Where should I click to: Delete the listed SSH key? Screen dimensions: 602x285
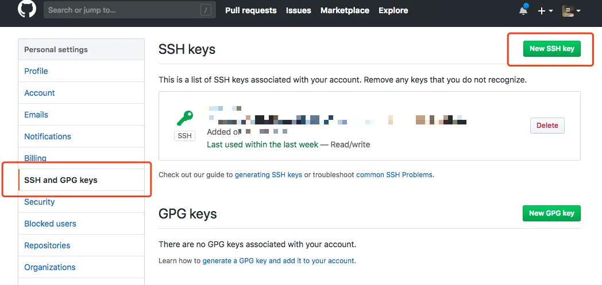pos(547,125)
